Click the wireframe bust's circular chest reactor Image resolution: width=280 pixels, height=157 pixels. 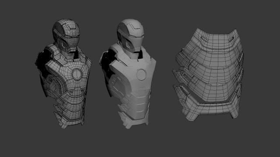(x=77, y=74)
